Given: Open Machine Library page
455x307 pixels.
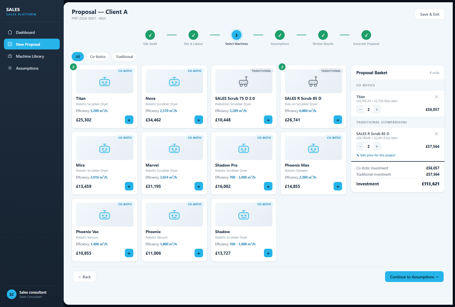Looking at the screenshot, I should [x=32, y=56].
